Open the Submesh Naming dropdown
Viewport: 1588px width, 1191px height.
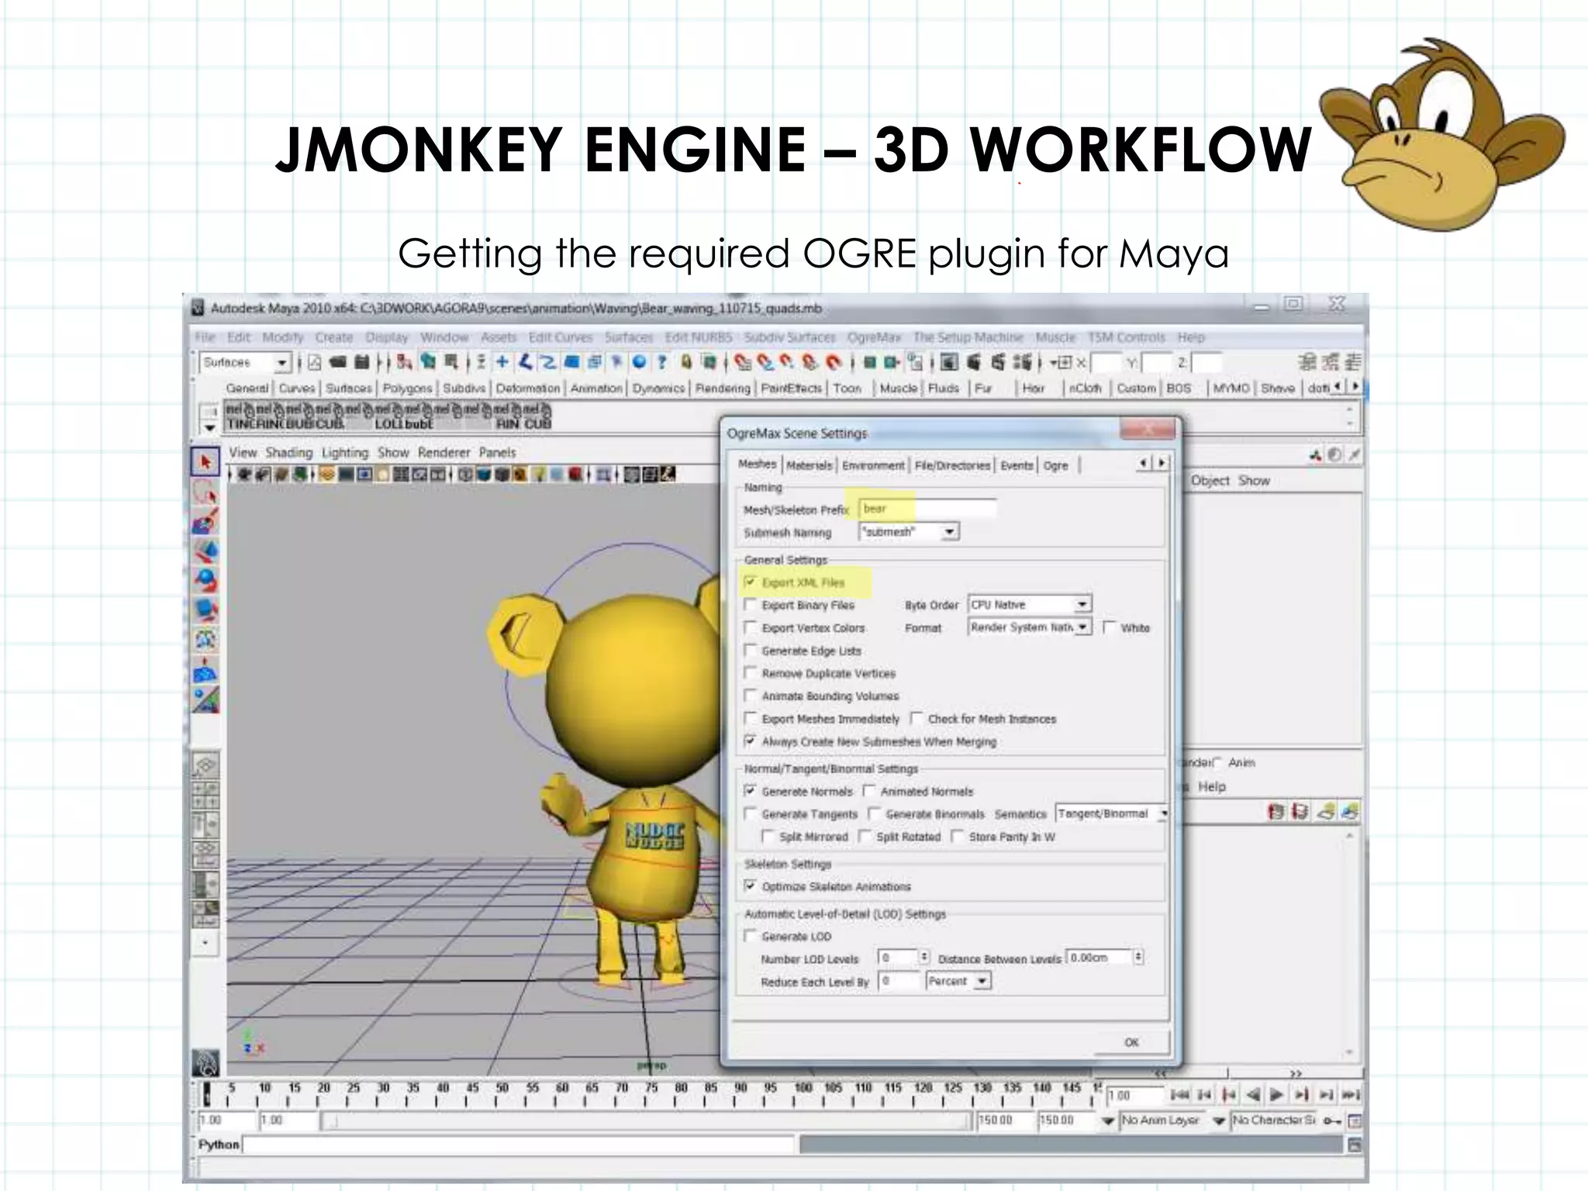point(909,531)
